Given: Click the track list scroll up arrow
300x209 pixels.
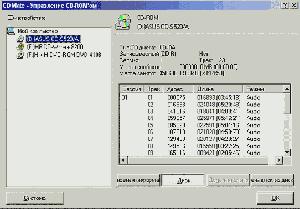Looking at the screenshot, I should coord(287,89).
